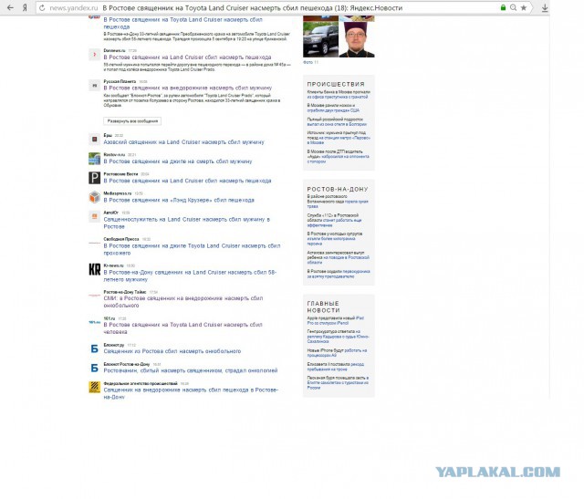Open Свободная Пресса headline about прохожего

point(192,250)
